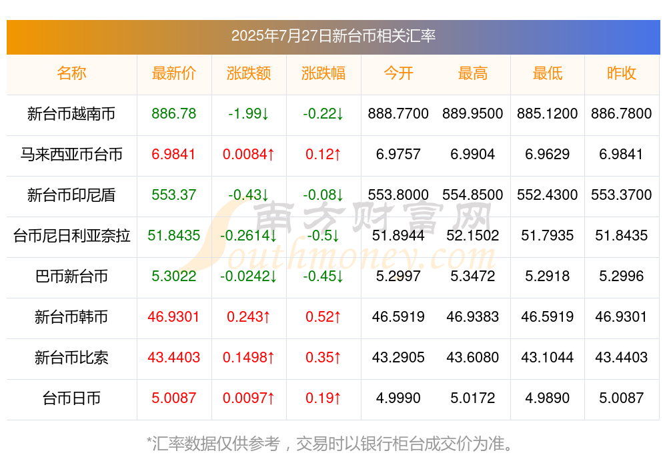Click opening value 5.2997
The image size is (667, 465).
pyautogui.click(x=398, y=276)
